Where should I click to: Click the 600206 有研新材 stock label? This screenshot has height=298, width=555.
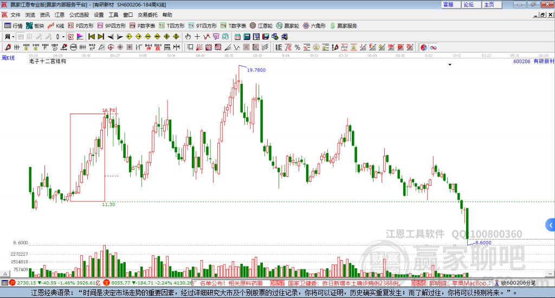(x=533, y=61)
